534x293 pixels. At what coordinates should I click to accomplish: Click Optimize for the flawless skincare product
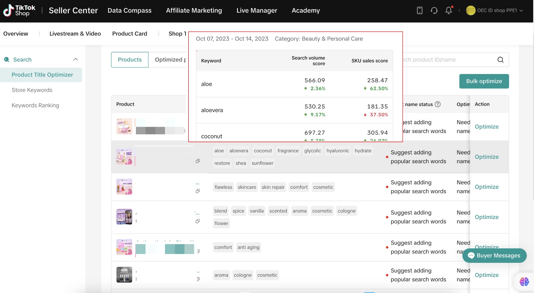tap(486, 187)
